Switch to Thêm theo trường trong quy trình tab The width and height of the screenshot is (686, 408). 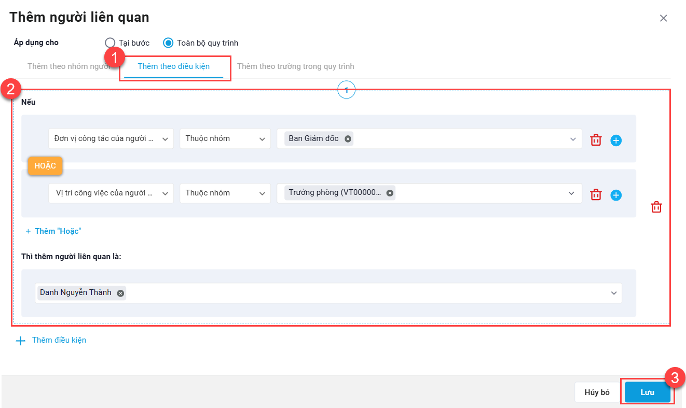tap(296, 66)
